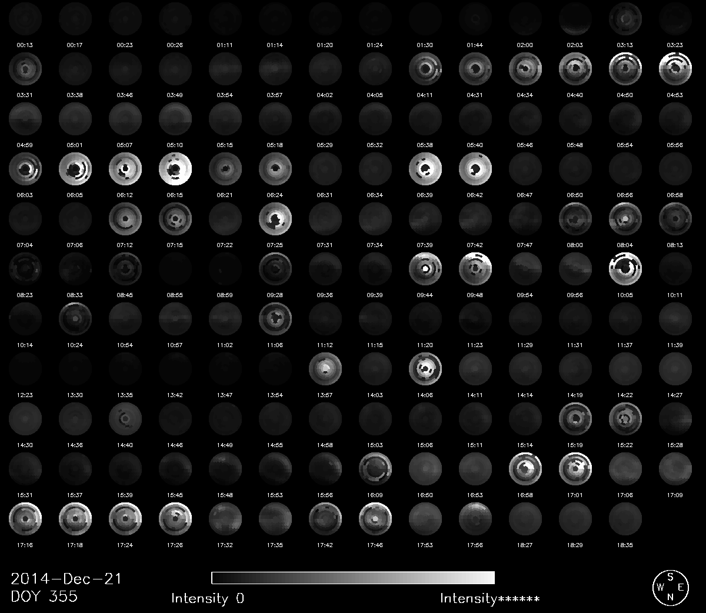Screen dimensions: 706x613
Task: Click the intensity grayscale color bar
Action: click(x=352, y=577)
